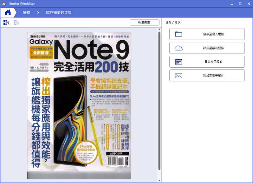Maximize the Brother iPrint&Scan window
This screenshot has width=253, height=183.
[x=240, y=4]
